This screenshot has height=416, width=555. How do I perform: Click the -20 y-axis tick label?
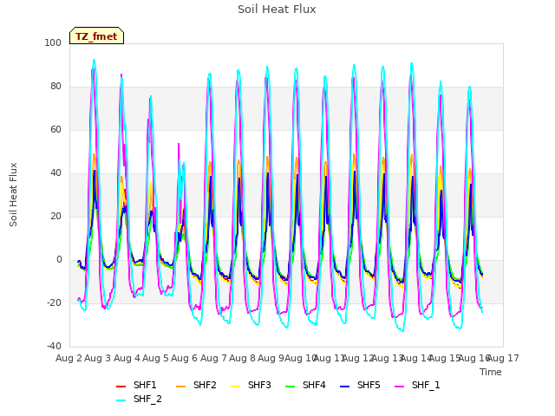54,302
